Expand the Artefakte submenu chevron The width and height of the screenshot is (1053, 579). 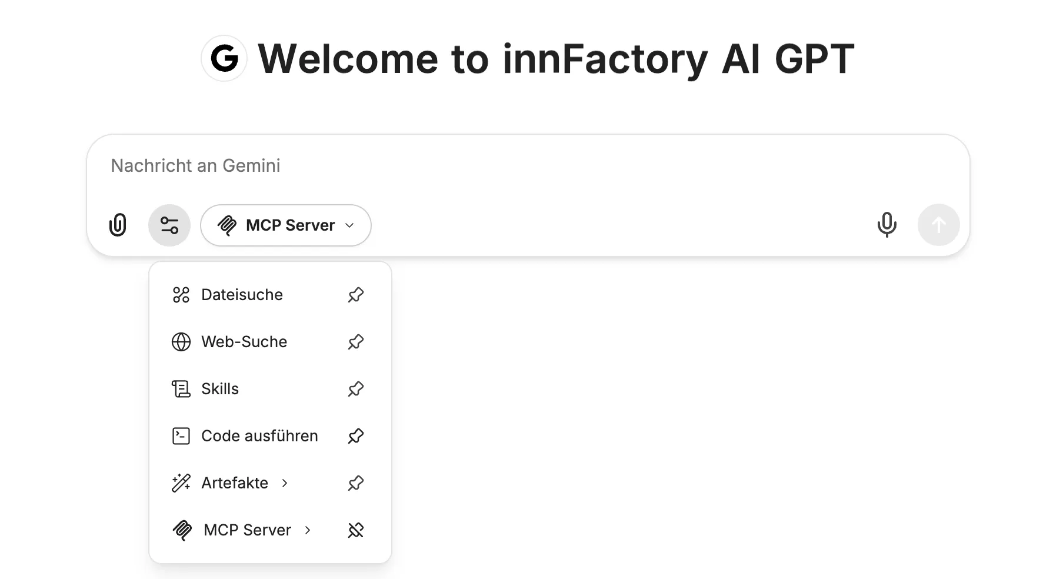pos(285,483)
